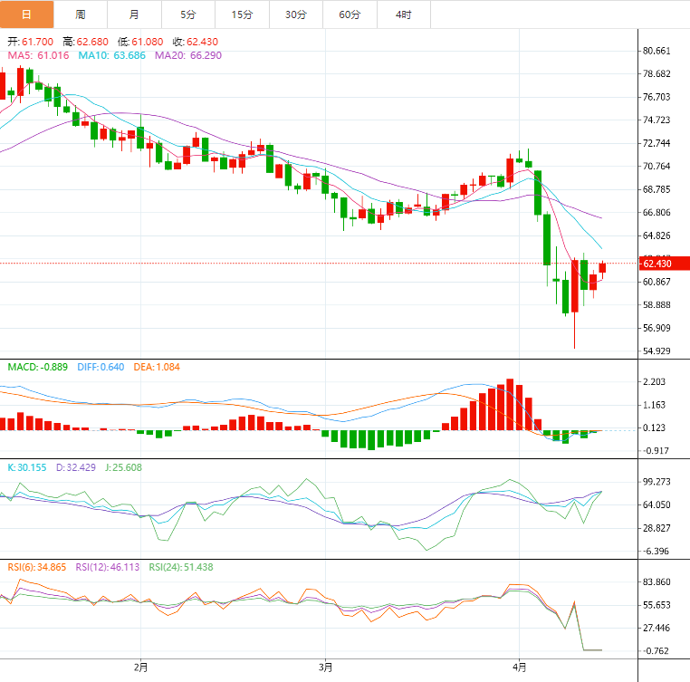This screenshot has width=690, height=682.
Task: Click the -0.762 RSI axis value
Action: [656, 650]
